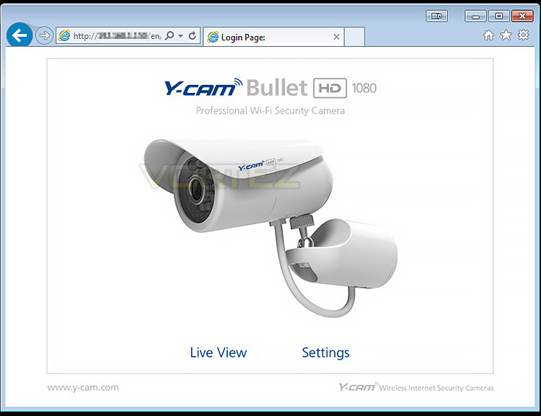Click the forward navigation arrow
Viewport: 541px width, 416px height.
click(44, 35)
